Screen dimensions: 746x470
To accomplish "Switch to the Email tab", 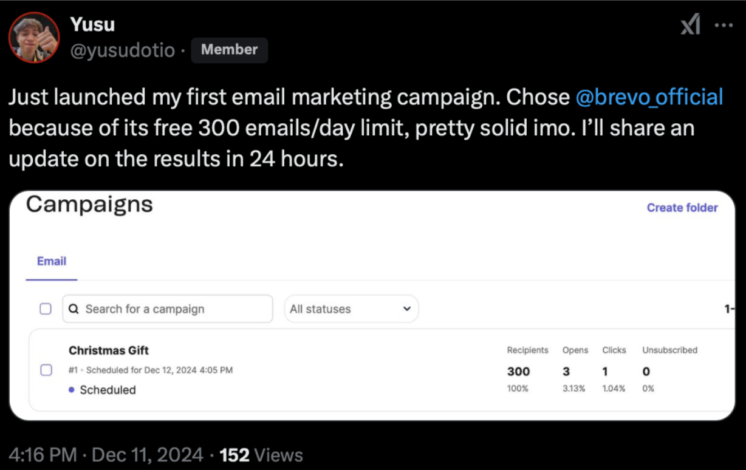I will point(52,261).
